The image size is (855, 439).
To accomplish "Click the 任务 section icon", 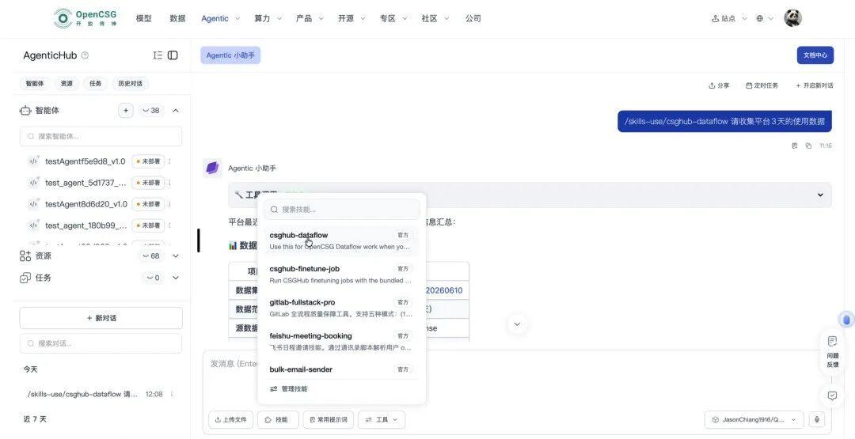I will pyautogui.click(x=25, y=278).
